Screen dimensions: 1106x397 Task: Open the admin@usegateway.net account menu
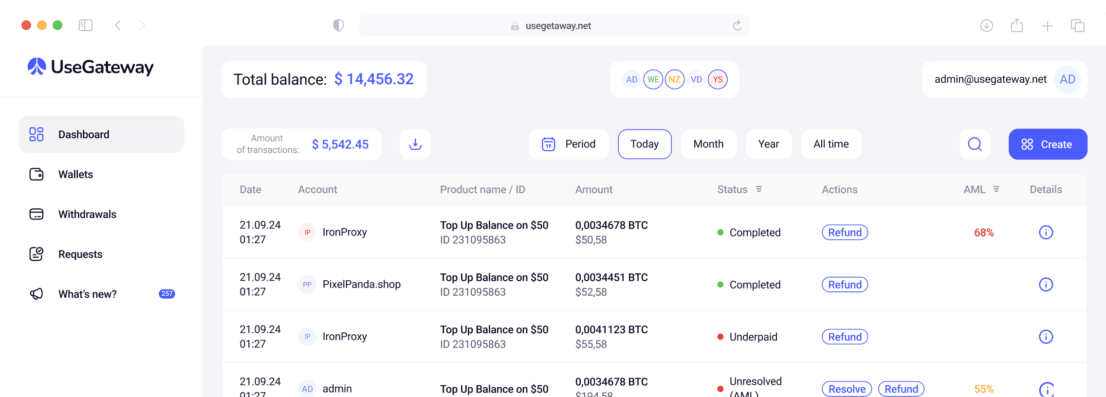pyautogui.click(x=1005, y=79)
